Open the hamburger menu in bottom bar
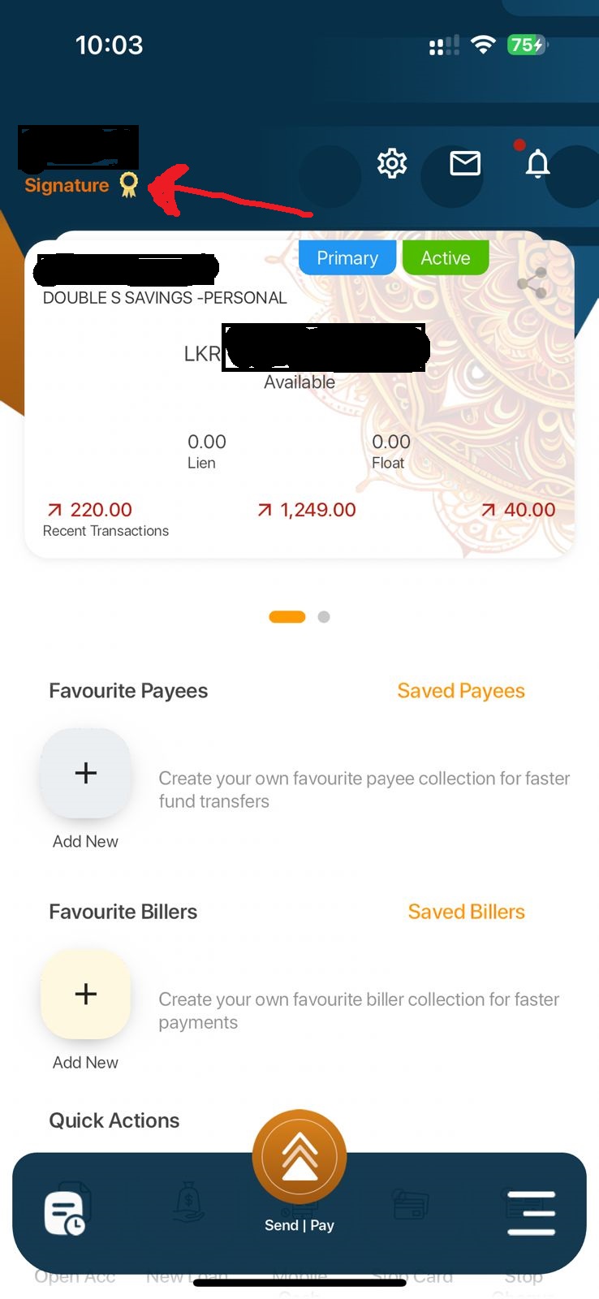The width and height of the screenshot is (599, 1299). click(531, 1213)
